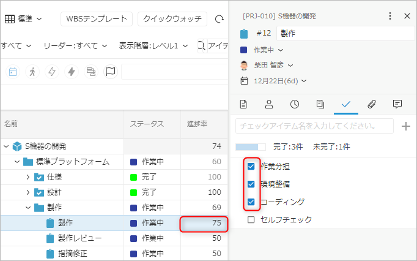Click the walking person icon in toolbar

click(32, 72)
